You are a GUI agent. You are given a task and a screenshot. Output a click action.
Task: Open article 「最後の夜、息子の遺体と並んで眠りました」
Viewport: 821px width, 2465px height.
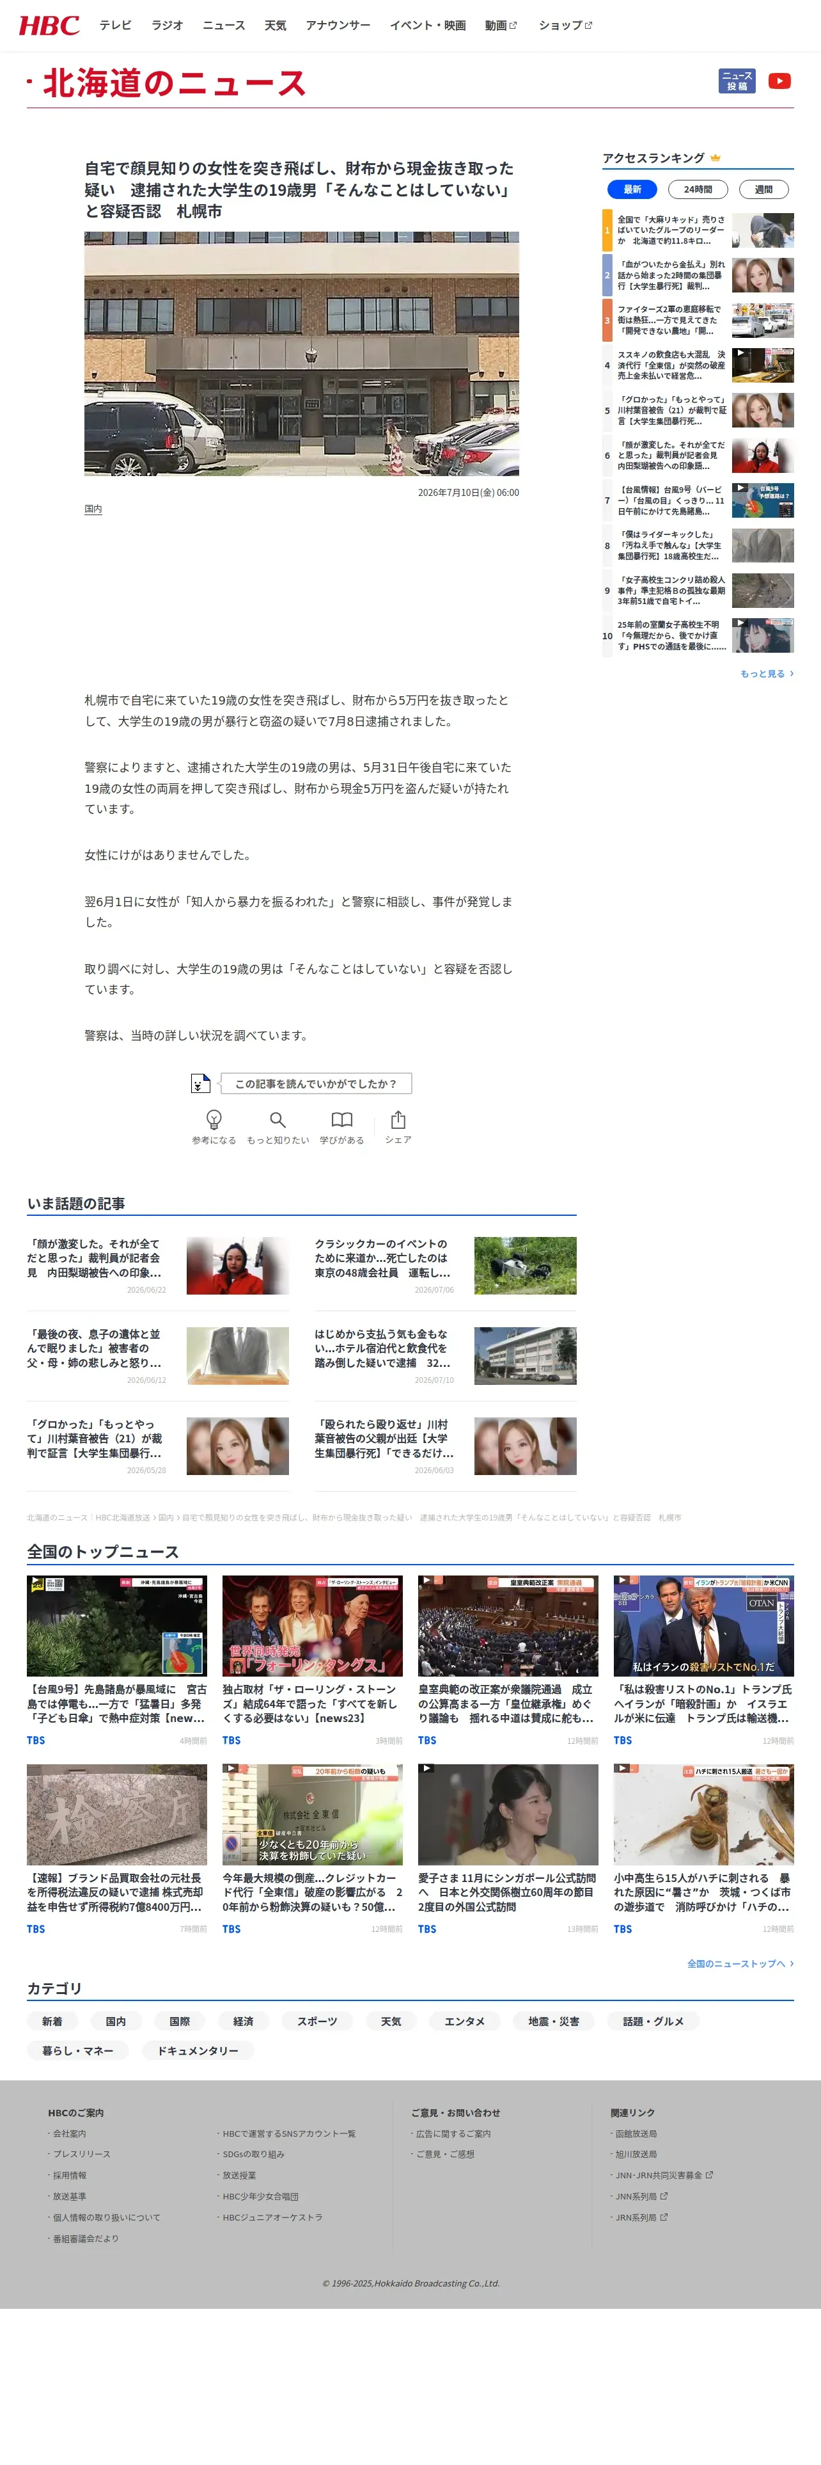click(x=95, y=1348)
